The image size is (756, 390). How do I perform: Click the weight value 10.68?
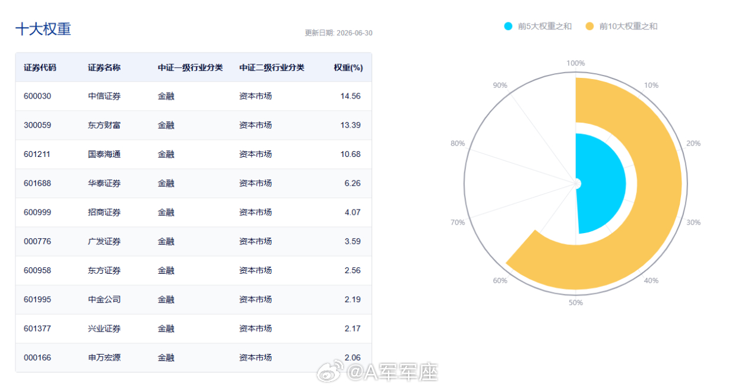tap(350, 154)
